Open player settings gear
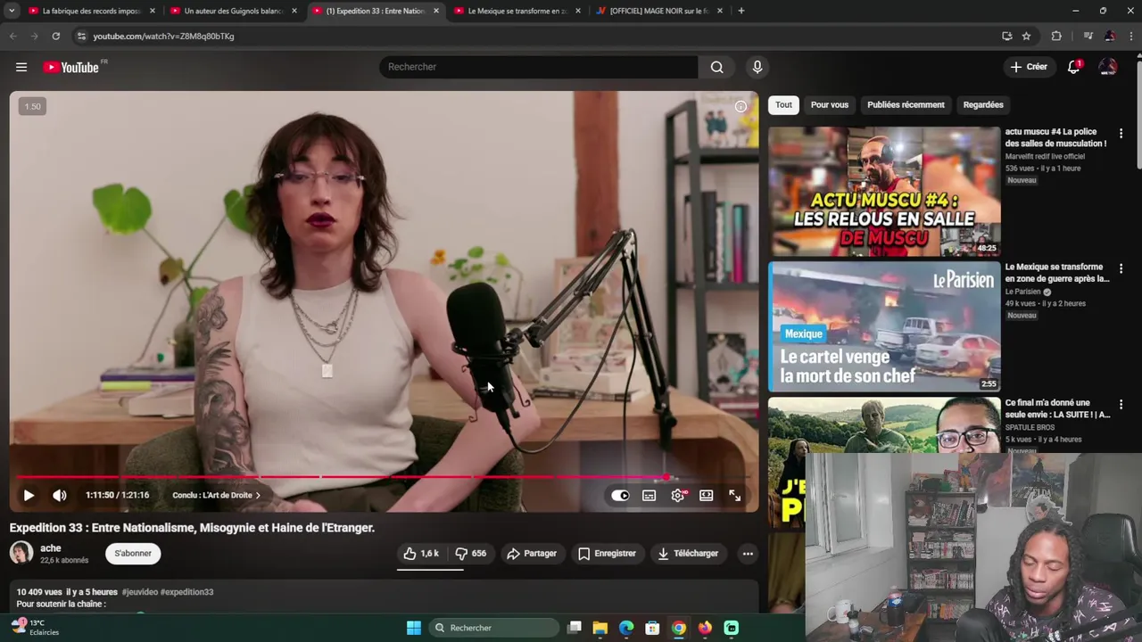The height and width of the screenshot is (642, 1142). (x=678, y=495)
